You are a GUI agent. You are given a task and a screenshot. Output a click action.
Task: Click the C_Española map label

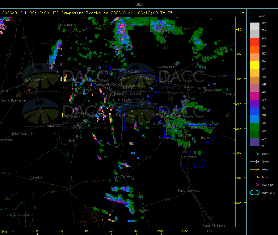click(x=133, y=72)
